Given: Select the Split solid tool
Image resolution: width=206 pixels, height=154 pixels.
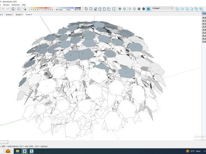Looking at the screenshot, I should click(x=201, y=9).
